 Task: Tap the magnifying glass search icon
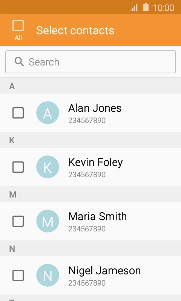click(19, 62)
